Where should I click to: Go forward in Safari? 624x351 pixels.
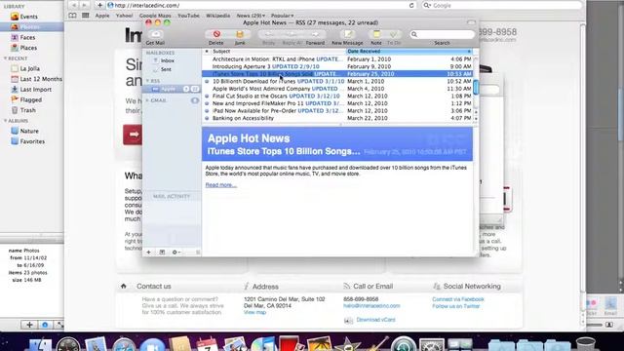pos(85,5)
